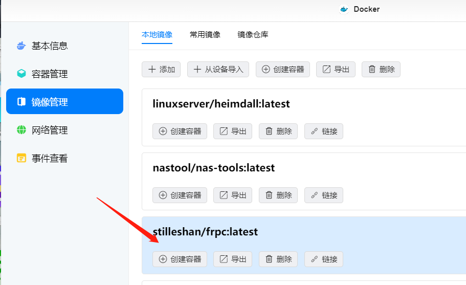Click the globe icon beside 网络管理
The height and width of the screenshot is (285, 466).
21,130
